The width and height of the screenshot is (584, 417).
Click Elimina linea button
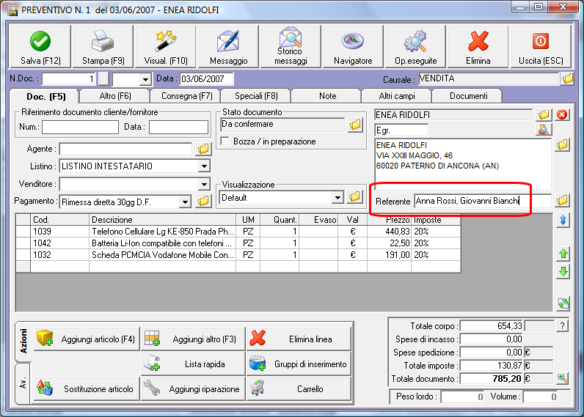[x=299, y=339]
